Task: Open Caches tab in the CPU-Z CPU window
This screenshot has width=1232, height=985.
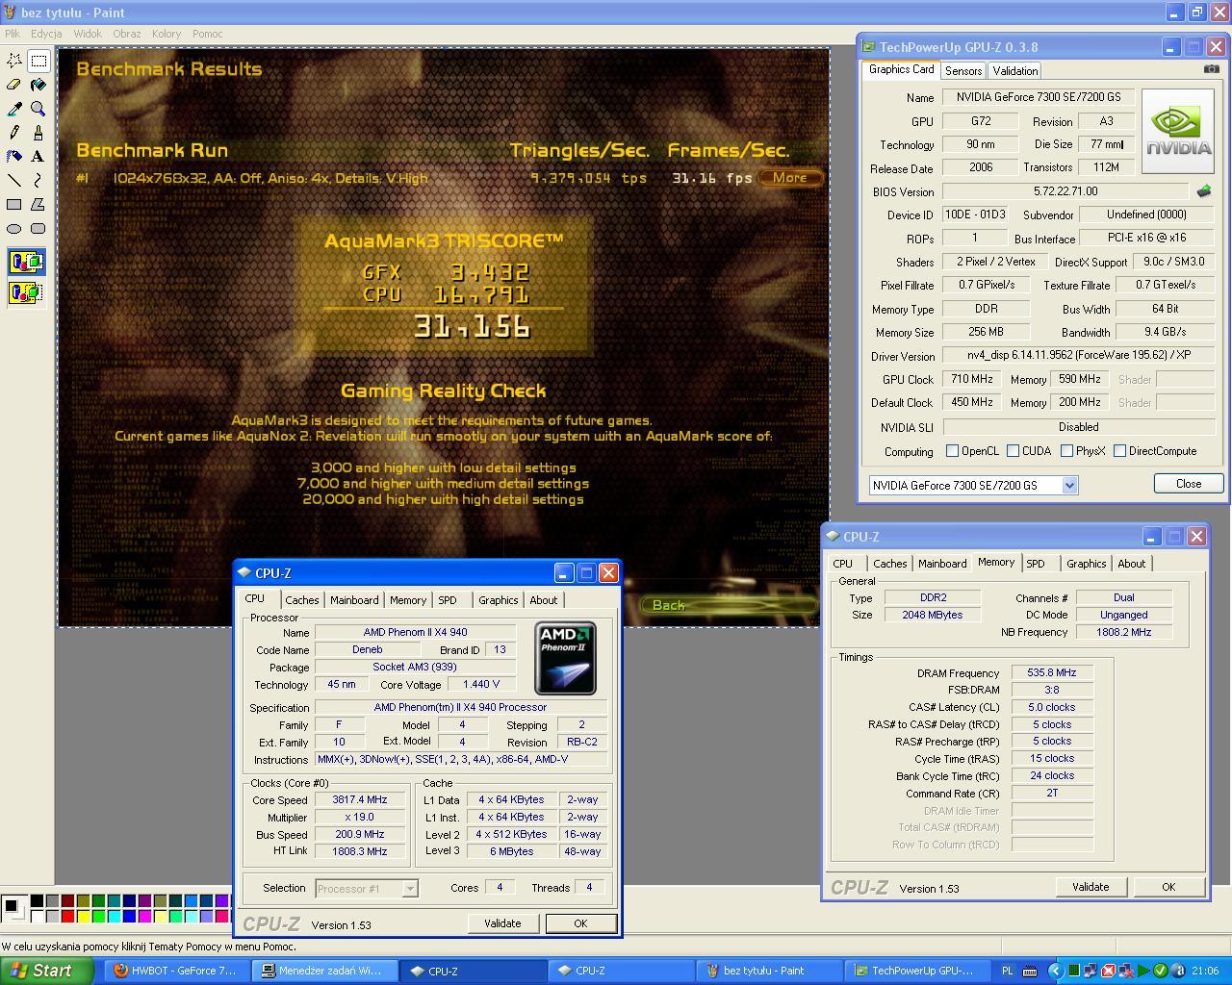Action: [301, 600]
